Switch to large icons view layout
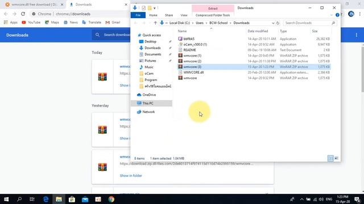This screenshot has height=204, width=364. click(x=336, y=158)
